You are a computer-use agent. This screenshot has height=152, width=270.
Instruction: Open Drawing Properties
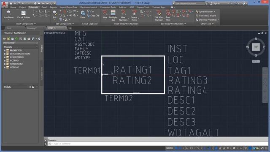pyautogui.click(x=206, y=20)
